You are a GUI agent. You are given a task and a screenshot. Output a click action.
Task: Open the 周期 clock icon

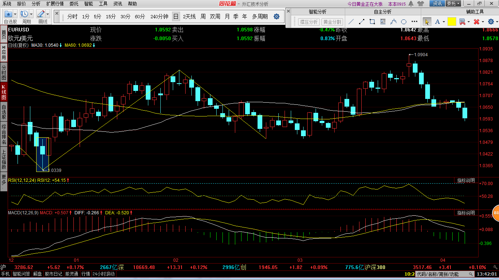pos(24,14)
